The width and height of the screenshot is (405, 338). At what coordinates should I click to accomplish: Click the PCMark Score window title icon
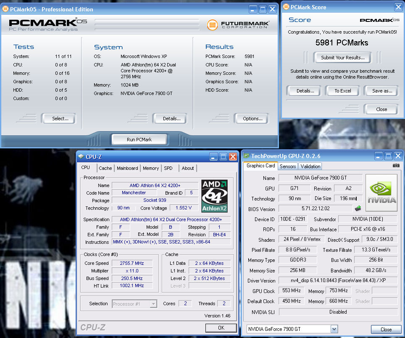[286, 7]
